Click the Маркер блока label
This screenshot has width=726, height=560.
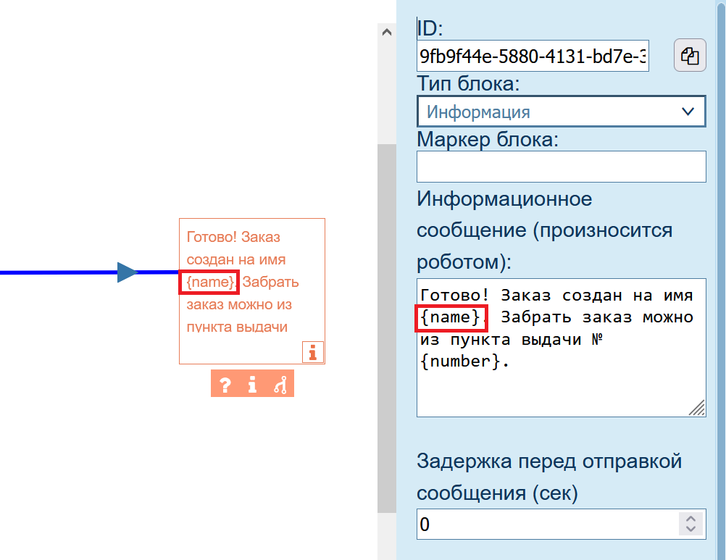click(x=488, y=139)
